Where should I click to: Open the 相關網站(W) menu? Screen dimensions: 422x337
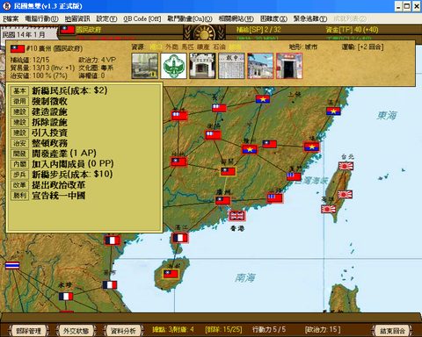[236, 18]
